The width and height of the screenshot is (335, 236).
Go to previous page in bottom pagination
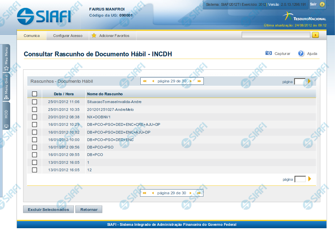coord(153,193)
